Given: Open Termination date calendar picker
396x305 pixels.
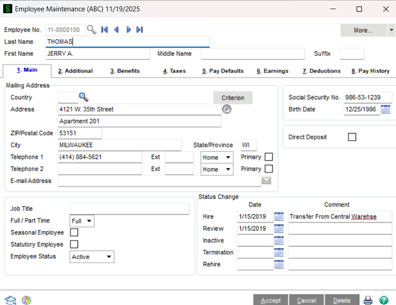Looking at the screenshot, I should click(279, 252).
